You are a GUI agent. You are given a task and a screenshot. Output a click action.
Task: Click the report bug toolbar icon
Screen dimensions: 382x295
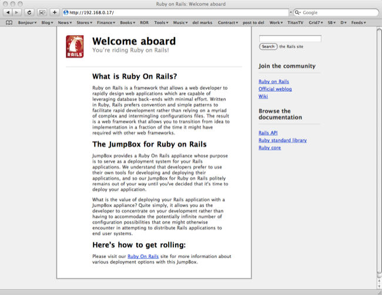(42, 12)
